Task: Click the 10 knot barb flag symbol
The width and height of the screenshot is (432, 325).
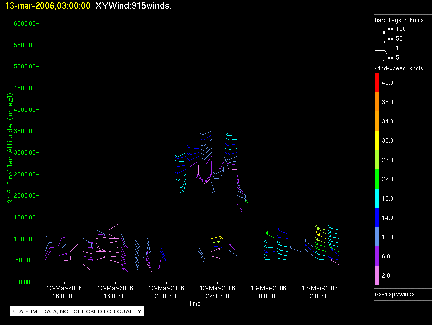Action: pyautogui.click(x=381, y=51)
